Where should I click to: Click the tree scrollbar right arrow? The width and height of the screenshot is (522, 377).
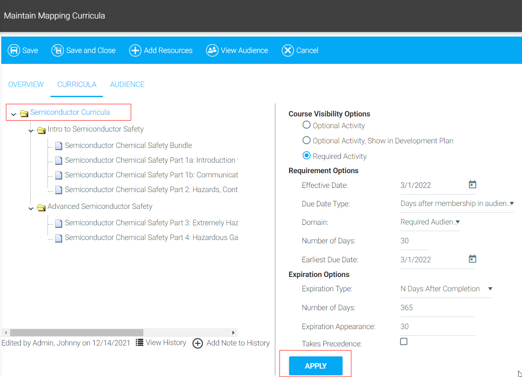234,332
